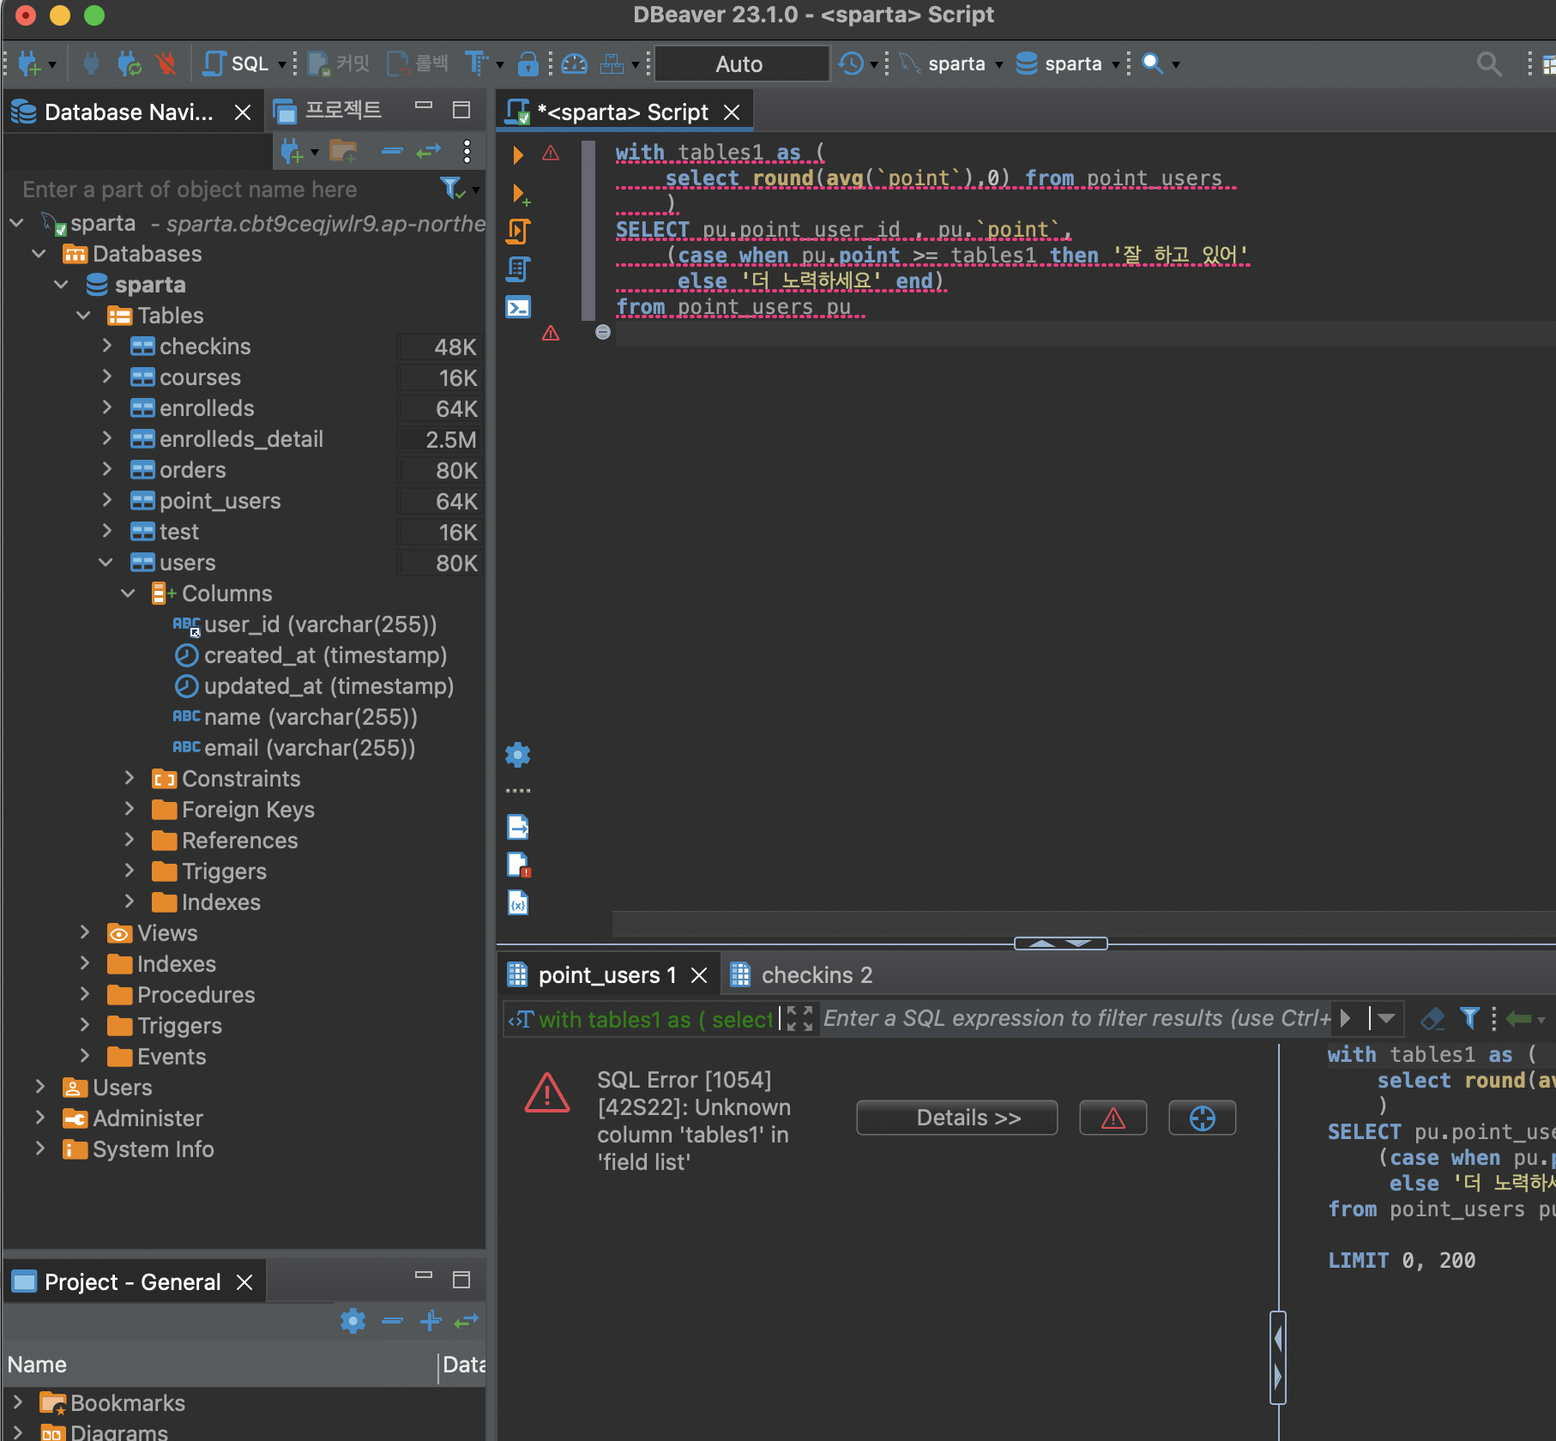The image size is (1556, 1441).
Task: Toggle the lock read-only icon
Action: (x=528, y=63)
